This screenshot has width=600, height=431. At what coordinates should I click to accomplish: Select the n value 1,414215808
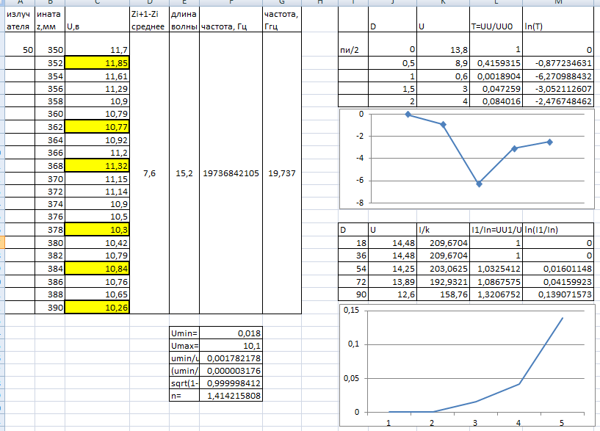(231, 396)
